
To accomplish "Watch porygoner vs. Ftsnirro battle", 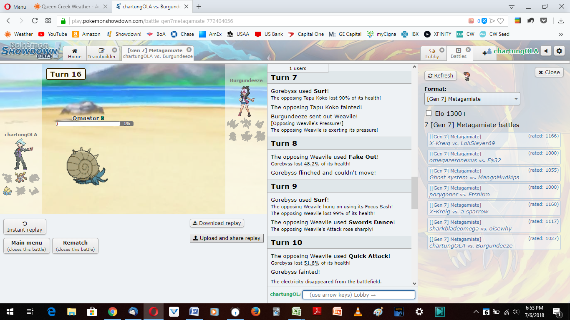I will pos(494,191).
